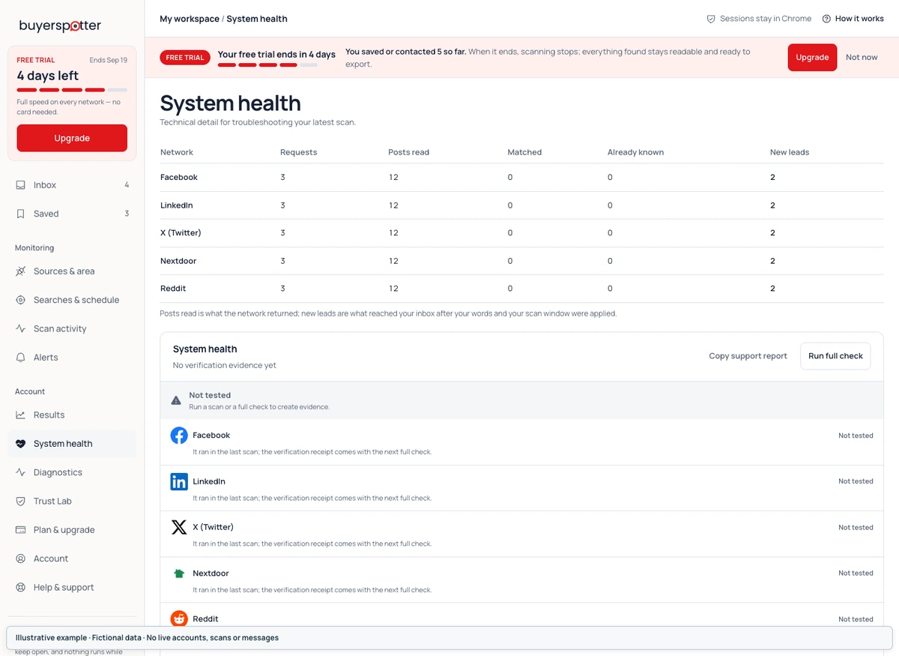
Task: Click the LinkedIn row in the table
Action: point(521,205)
